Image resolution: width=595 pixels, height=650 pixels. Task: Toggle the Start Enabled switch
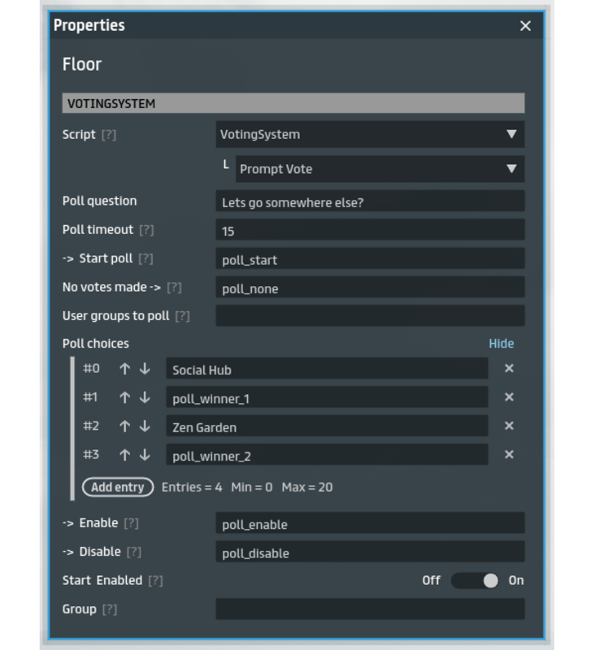click(475, 580)
